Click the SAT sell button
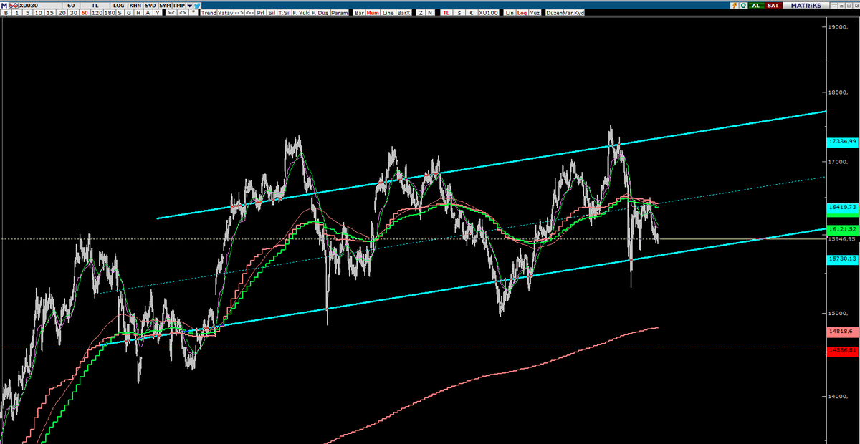The height and width of the screenshot is (444, 860). (x=773, y=5)
